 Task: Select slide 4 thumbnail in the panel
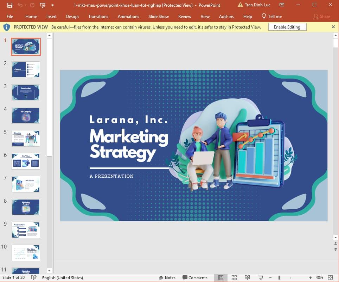pos(26,115)
